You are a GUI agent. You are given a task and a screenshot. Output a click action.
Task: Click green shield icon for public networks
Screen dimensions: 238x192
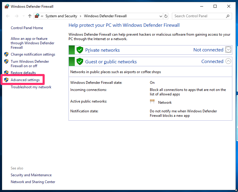point(80,62)
